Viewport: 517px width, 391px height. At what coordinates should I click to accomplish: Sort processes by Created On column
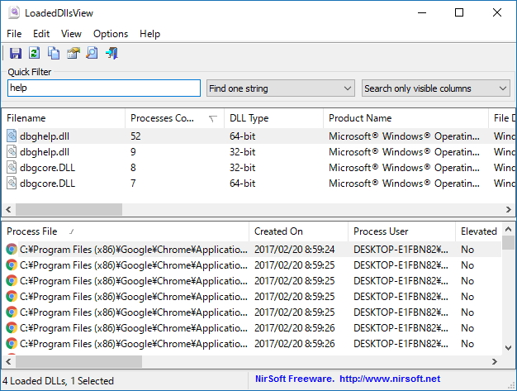pos(278,231)
